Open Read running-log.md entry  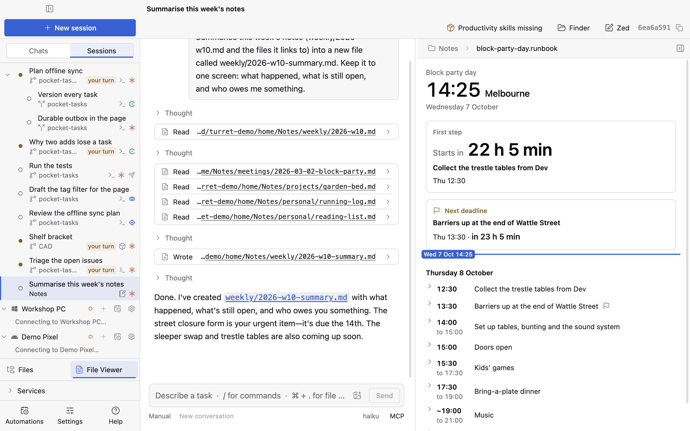coord(276,202)
